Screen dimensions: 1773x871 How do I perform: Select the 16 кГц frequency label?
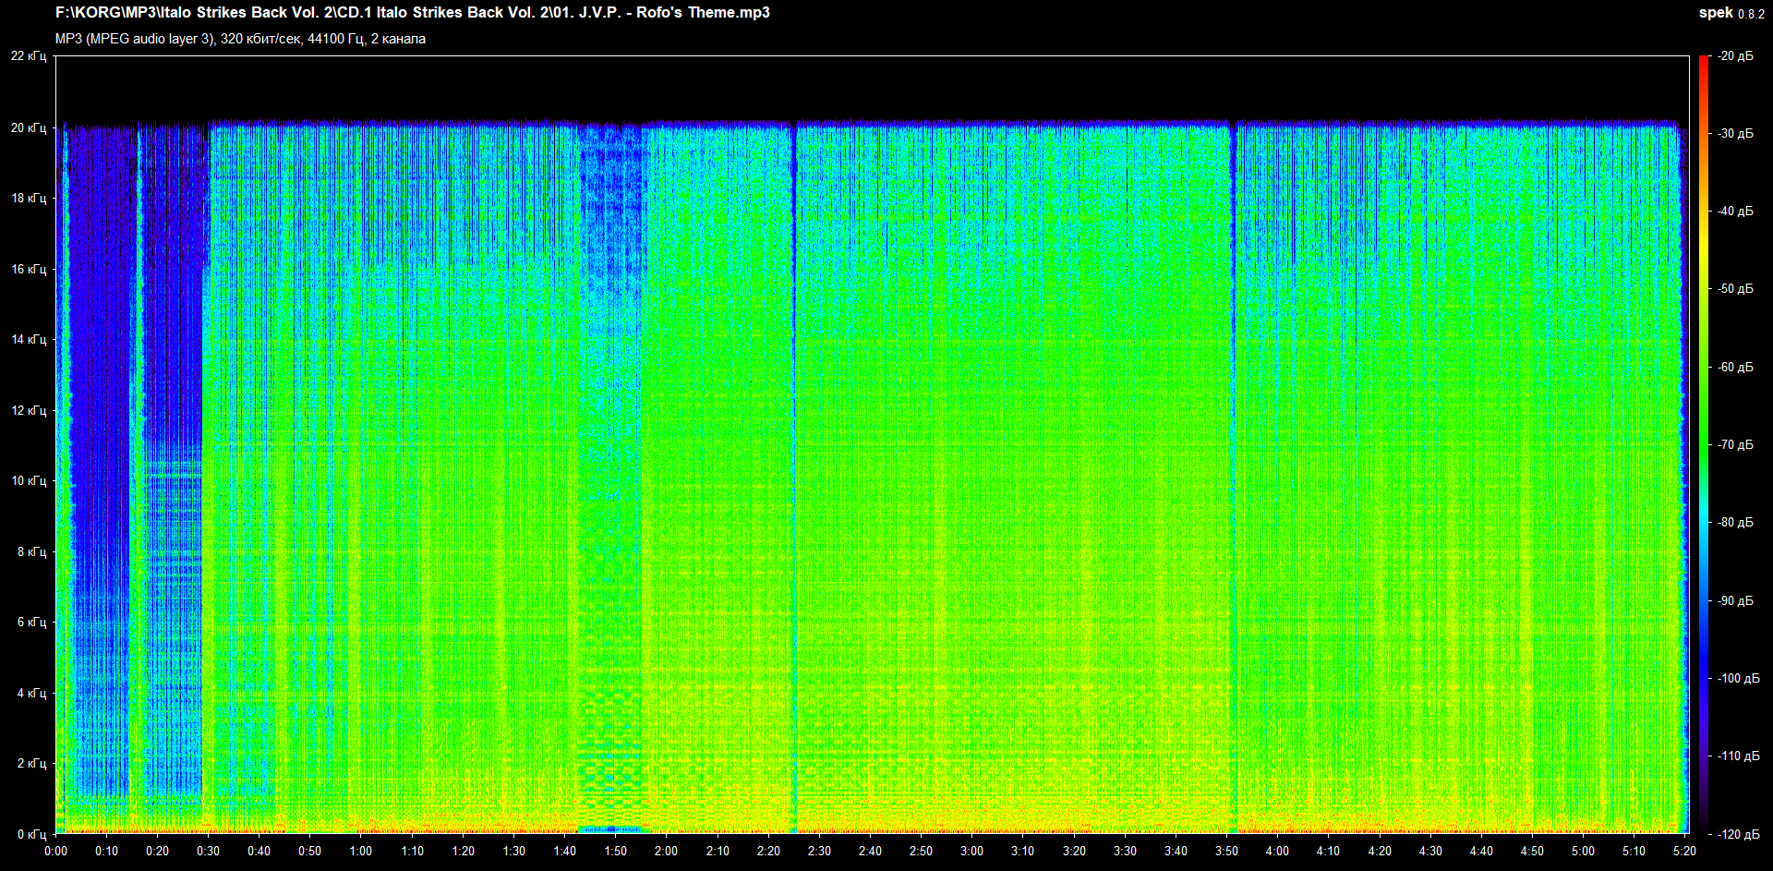(x=29, y=269)
